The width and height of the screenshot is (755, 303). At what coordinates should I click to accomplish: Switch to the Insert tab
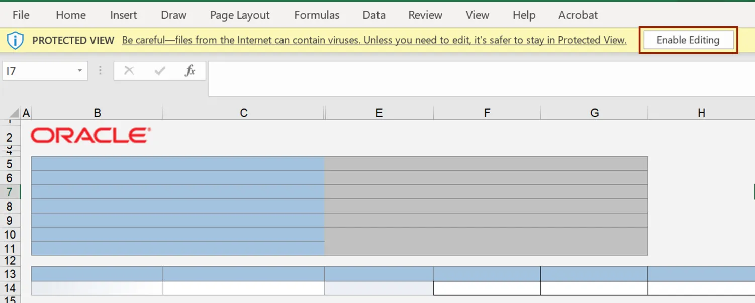pyautogui.click(x=123, y=15)
